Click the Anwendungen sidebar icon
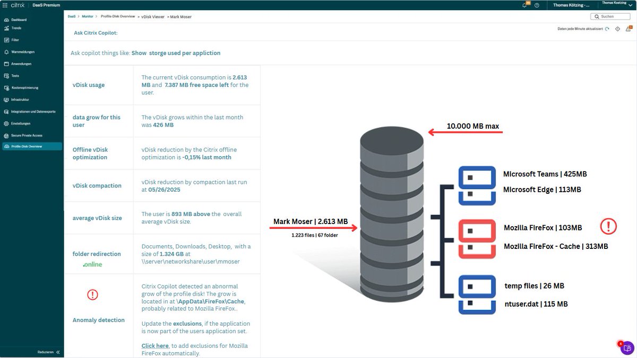 (x=6, y=64)
